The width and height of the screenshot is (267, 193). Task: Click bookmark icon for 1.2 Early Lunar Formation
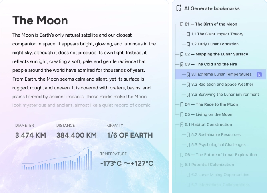tap(188, 44)
